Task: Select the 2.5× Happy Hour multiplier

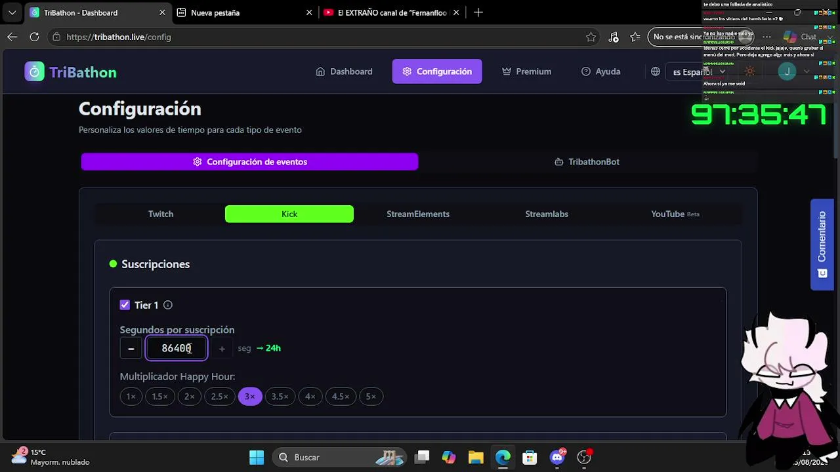Action: [219, 397]
